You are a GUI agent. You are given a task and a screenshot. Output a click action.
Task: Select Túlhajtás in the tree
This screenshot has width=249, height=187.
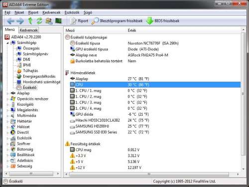30,71
